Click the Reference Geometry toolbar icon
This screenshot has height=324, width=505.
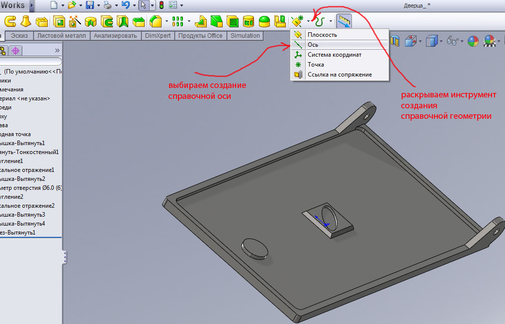point(297,21)
